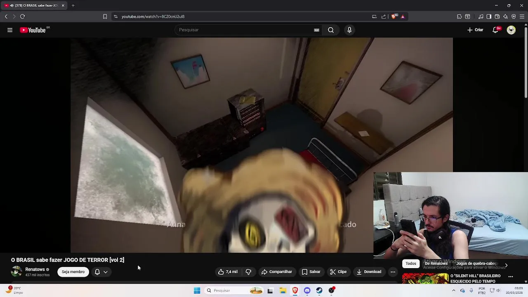The width and height of the screenshot is (528, 297).
Task: Go back with the browser back arrow
Action: tap(6, 16)
